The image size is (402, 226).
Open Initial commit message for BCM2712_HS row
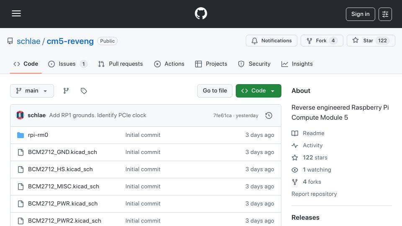click(143, 169)
